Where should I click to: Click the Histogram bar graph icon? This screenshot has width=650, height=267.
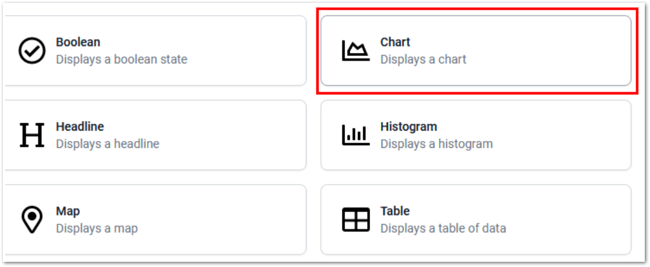[356, 135]
